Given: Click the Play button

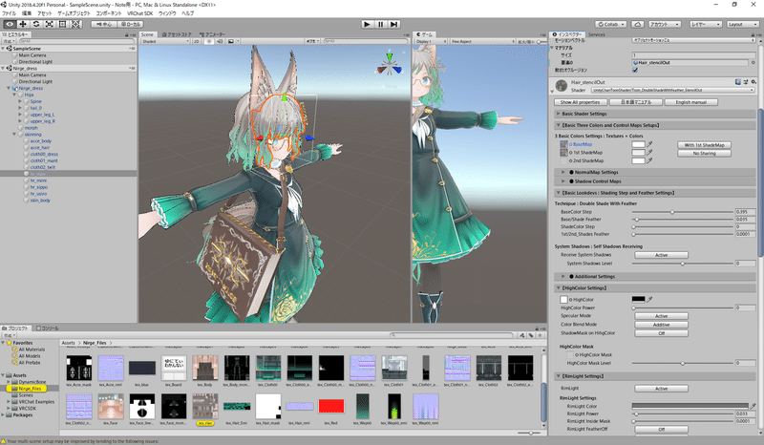Looking at the screenshot, I should click(368, 24).
